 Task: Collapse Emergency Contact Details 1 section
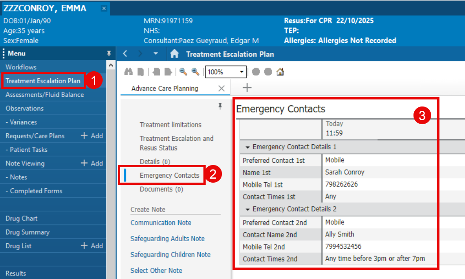pos(247,147)
